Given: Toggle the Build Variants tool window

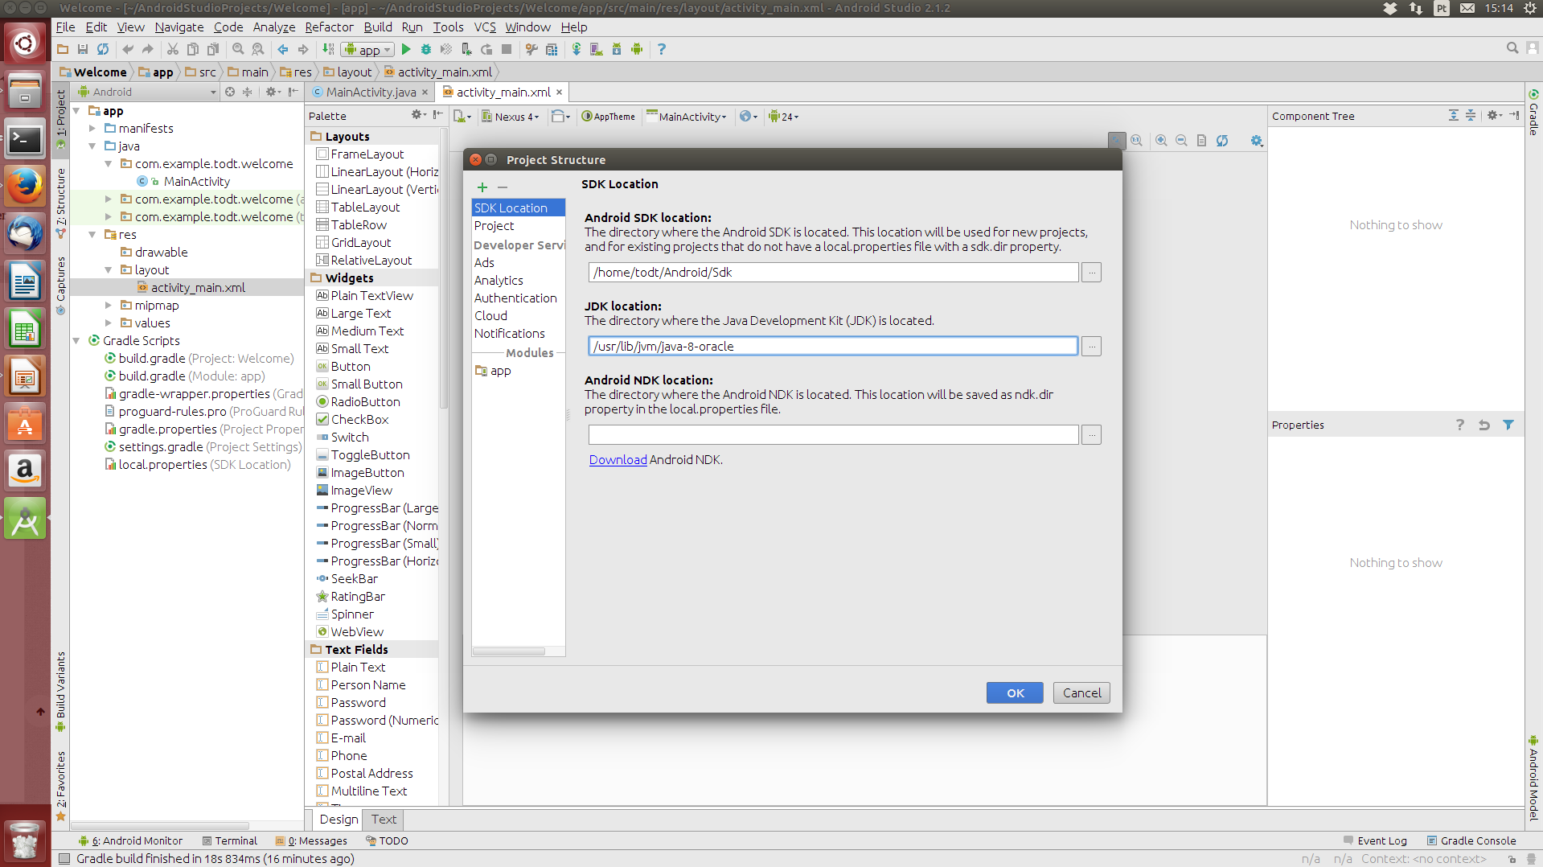Looking at the screenshot, I should (x=60, y=691).
